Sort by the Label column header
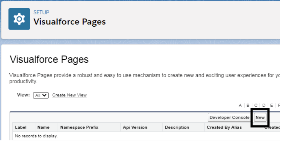The image size is (281, 142). [21, 127]
